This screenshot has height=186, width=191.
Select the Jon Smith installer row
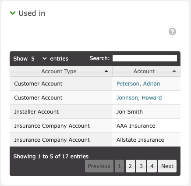(95, 112)
